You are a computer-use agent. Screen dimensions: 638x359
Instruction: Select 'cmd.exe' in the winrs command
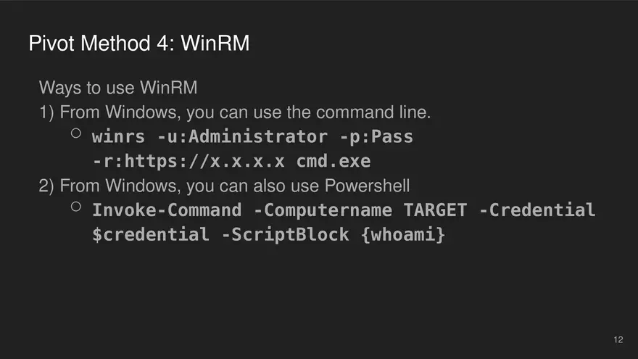point(333,161)
